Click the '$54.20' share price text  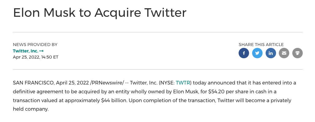(219, 91)
